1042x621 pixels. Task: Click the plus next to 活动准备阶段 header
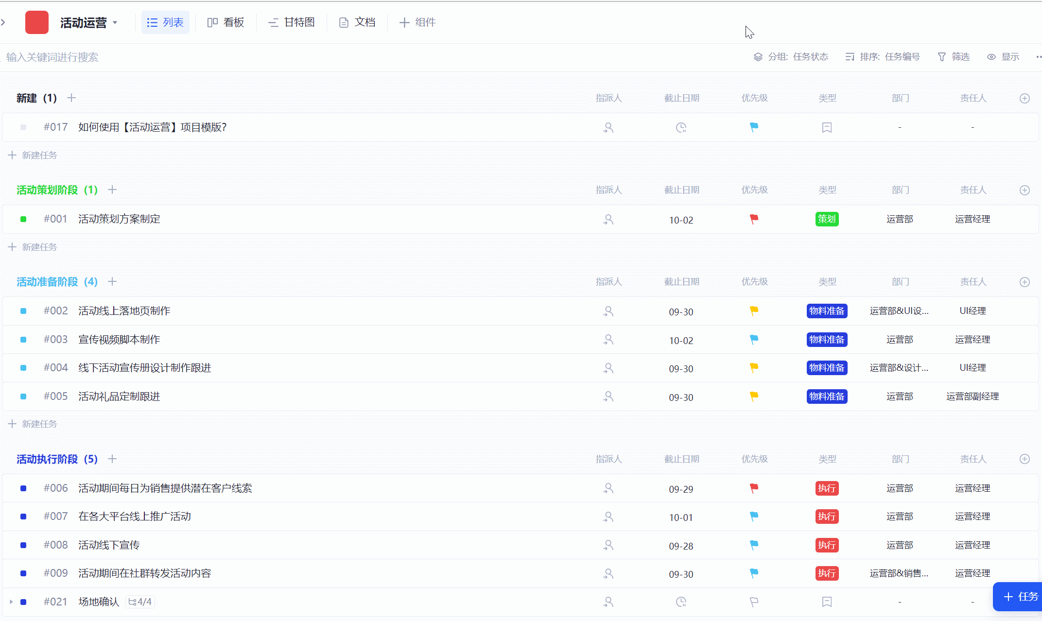click(112, 282)
